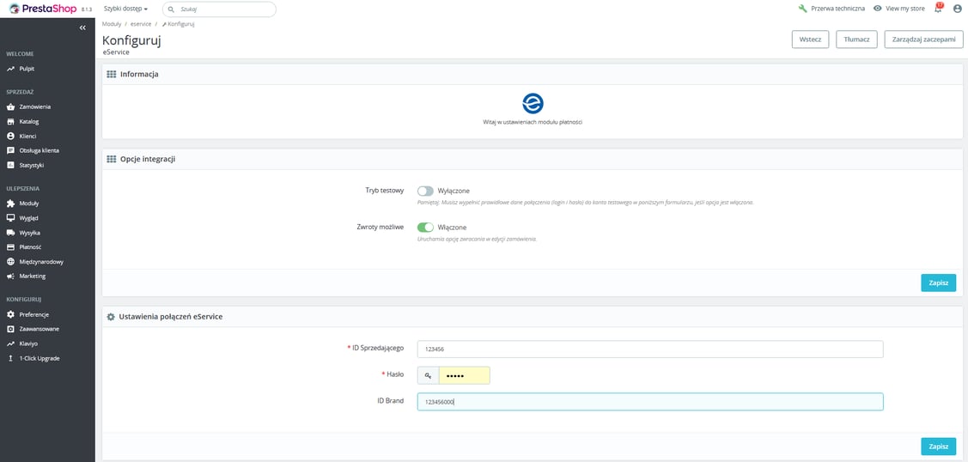
Task: Click the Wstecz button
Action: point(810,39)
